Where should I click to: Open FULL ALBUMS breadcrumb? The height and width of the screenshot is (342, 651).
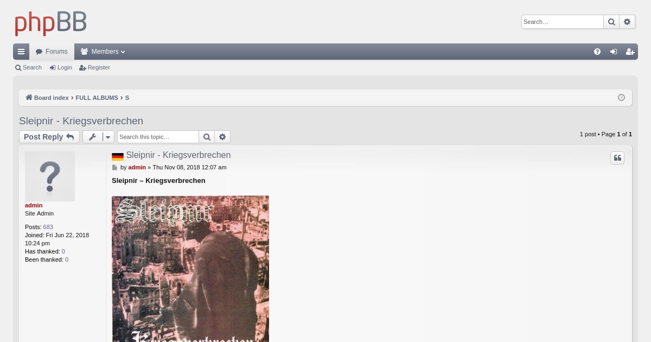tap(97, 98)
